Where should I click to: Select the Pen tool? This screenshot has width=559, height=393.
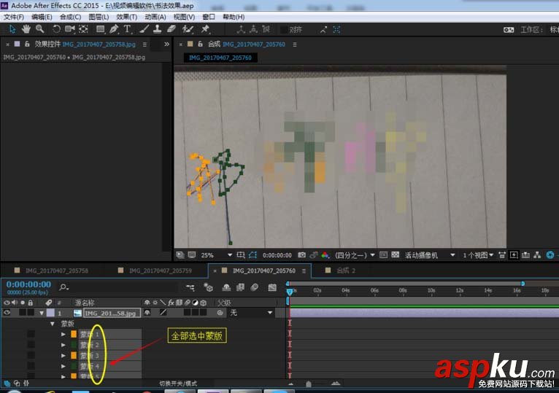[x=114, y=29]
